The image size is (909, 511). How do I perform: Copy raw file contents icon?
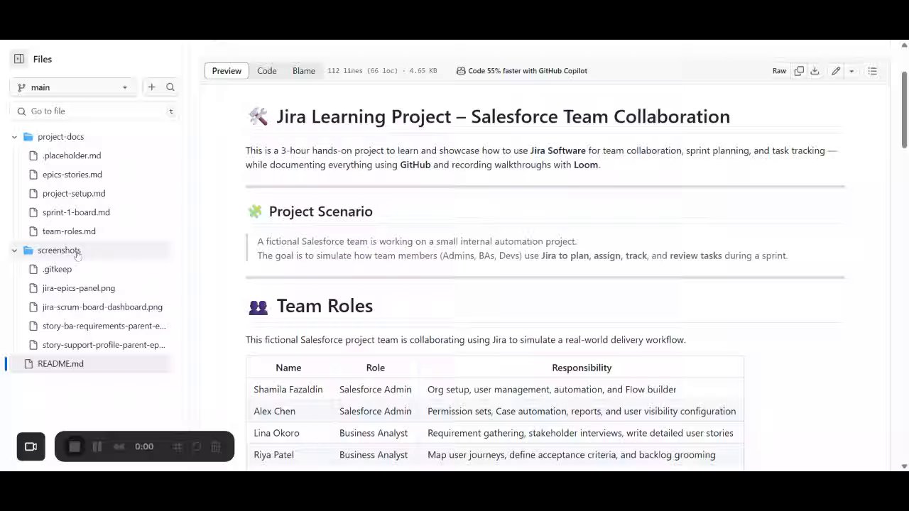[x=799, y=71]
